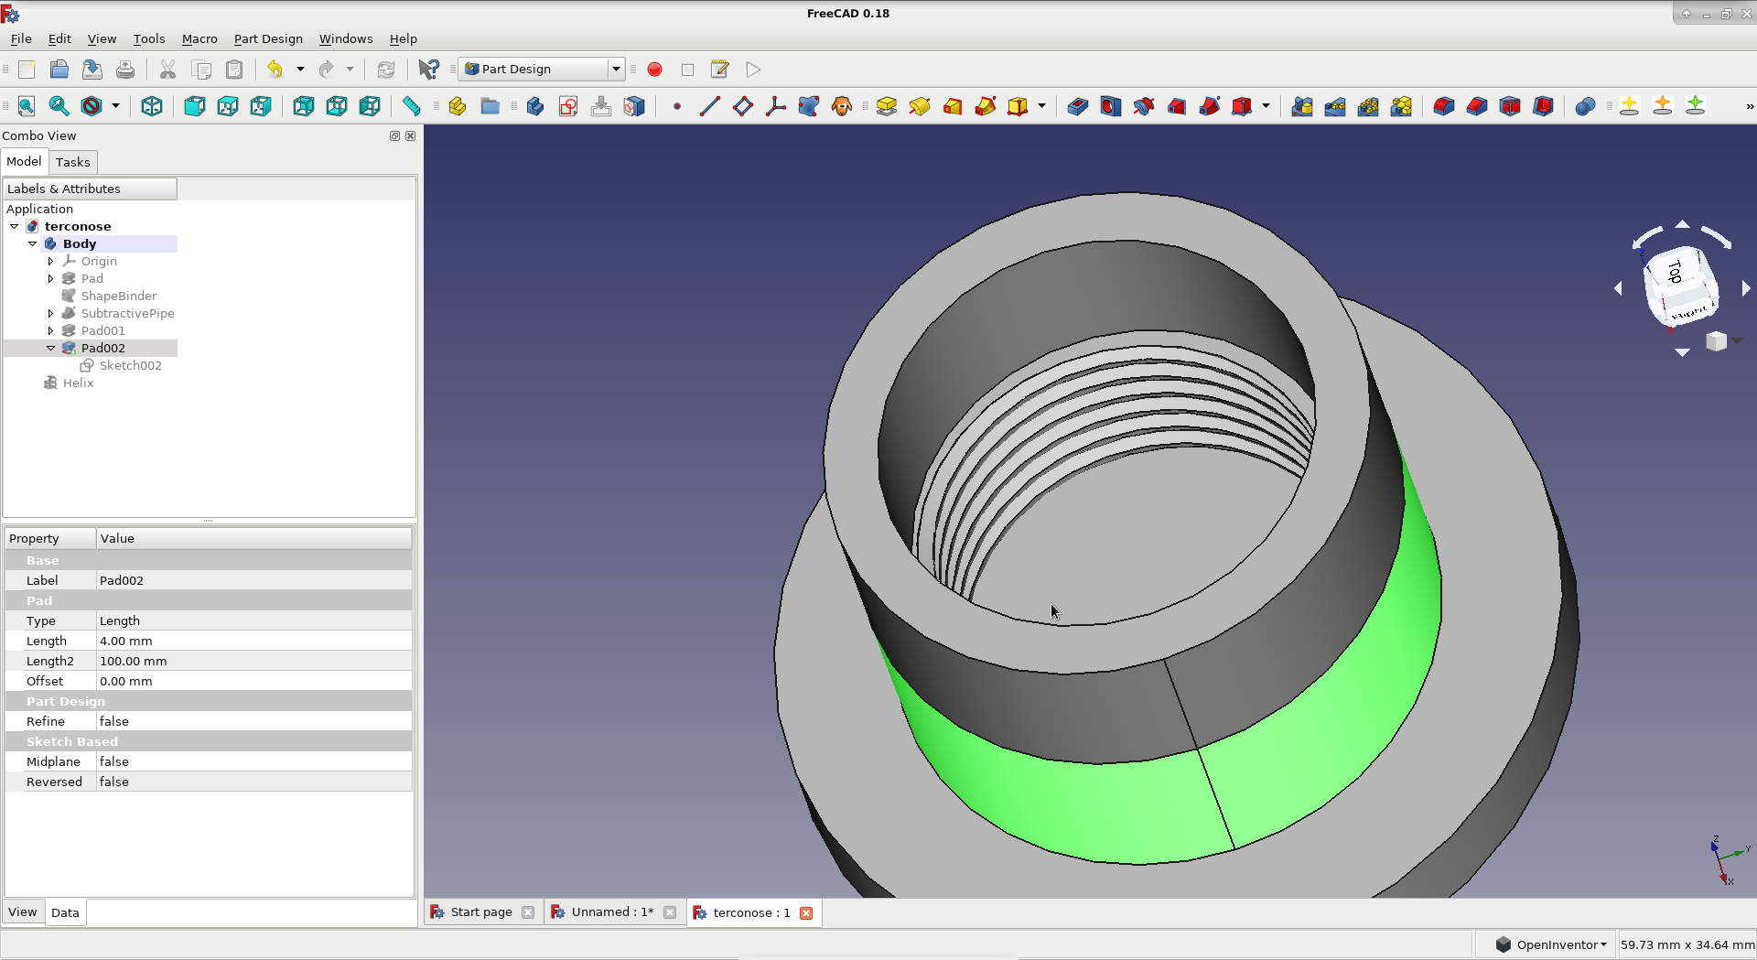Viewport: 1757px width, 960px height.
Task: Switch to the Tasks tab
Action: [72, 162]
